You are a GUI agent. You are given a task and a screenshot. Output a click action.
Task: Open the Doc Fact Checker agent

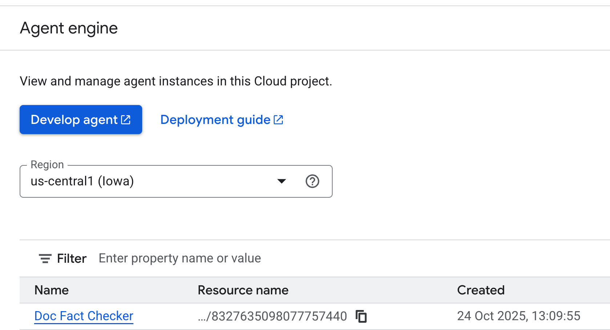click(x=84, y=316)
